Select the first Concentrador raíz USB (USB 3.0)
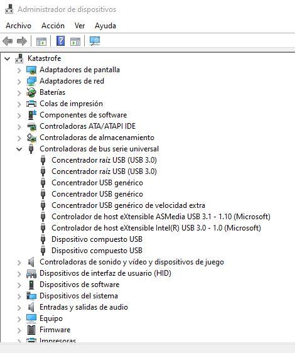Screen dimensions: 295x353 click(x=104, y=160)
